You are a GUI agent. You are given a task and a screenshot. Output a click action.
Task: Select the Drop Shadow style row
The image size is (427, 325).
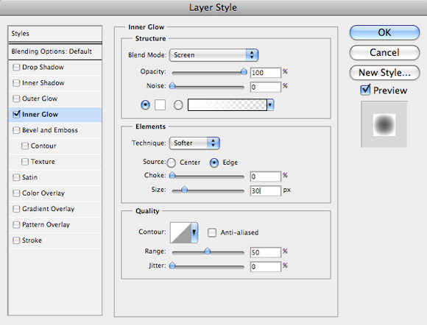coord(55,67)
